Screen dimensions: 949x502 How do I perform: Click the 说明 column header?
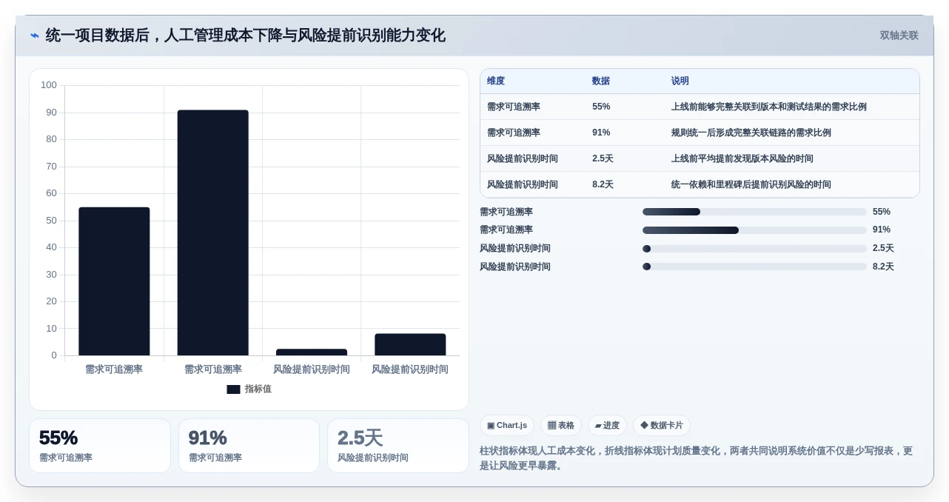(680, 81)
